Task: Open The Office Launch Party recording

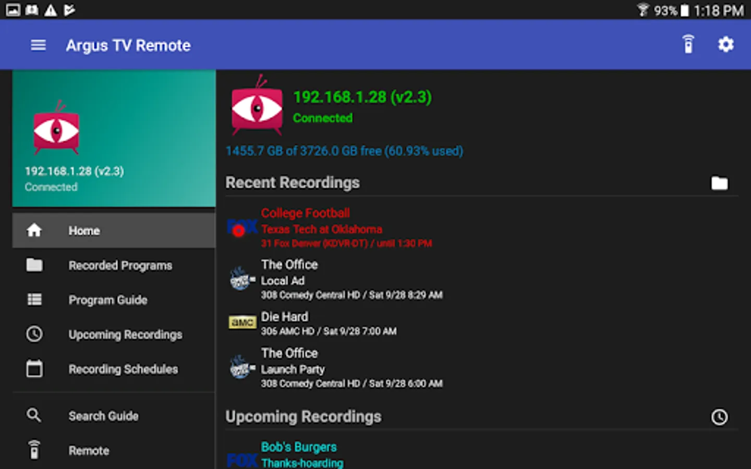Action: click(x=352, y=368)
